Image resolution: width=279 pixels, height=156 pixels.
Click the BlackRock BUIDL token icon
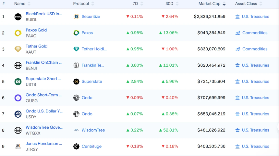pos(18,17)
